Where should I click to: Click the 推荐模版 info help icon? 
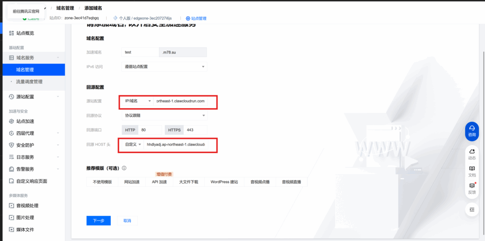[124, 168]
